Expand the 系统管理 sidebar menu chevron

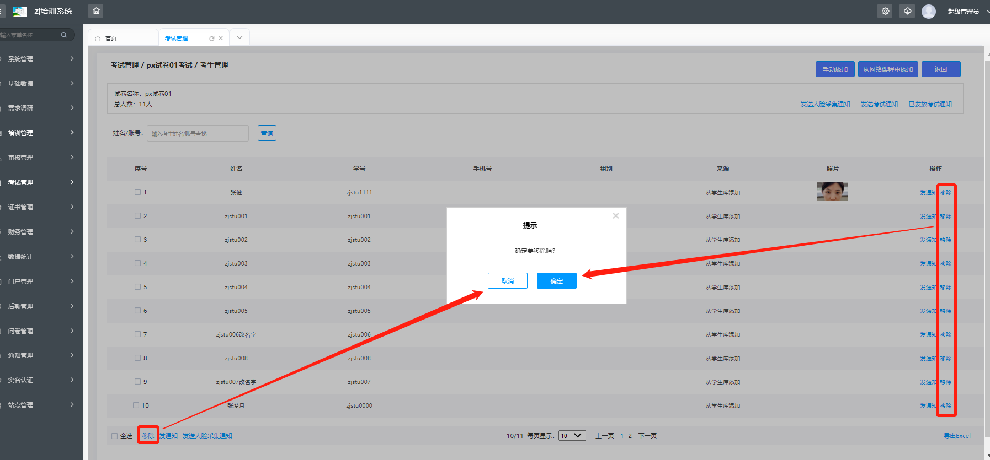[x=72, y=58]
